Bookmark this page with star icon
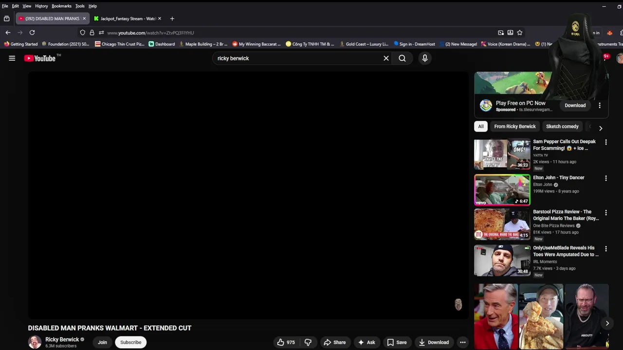The image size is (623, 350). coord(520,33)
